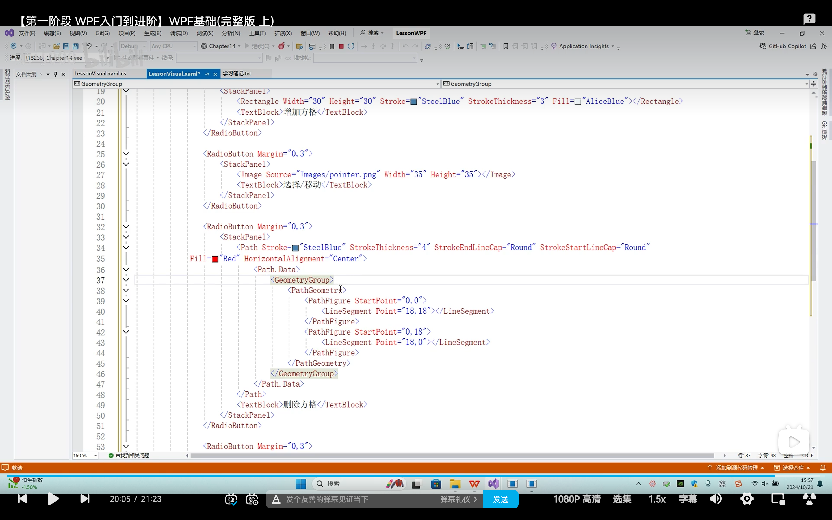Viewport: 832px width, 520px height.
Task: Click the Break All pause icon
Action: (332, 46)
